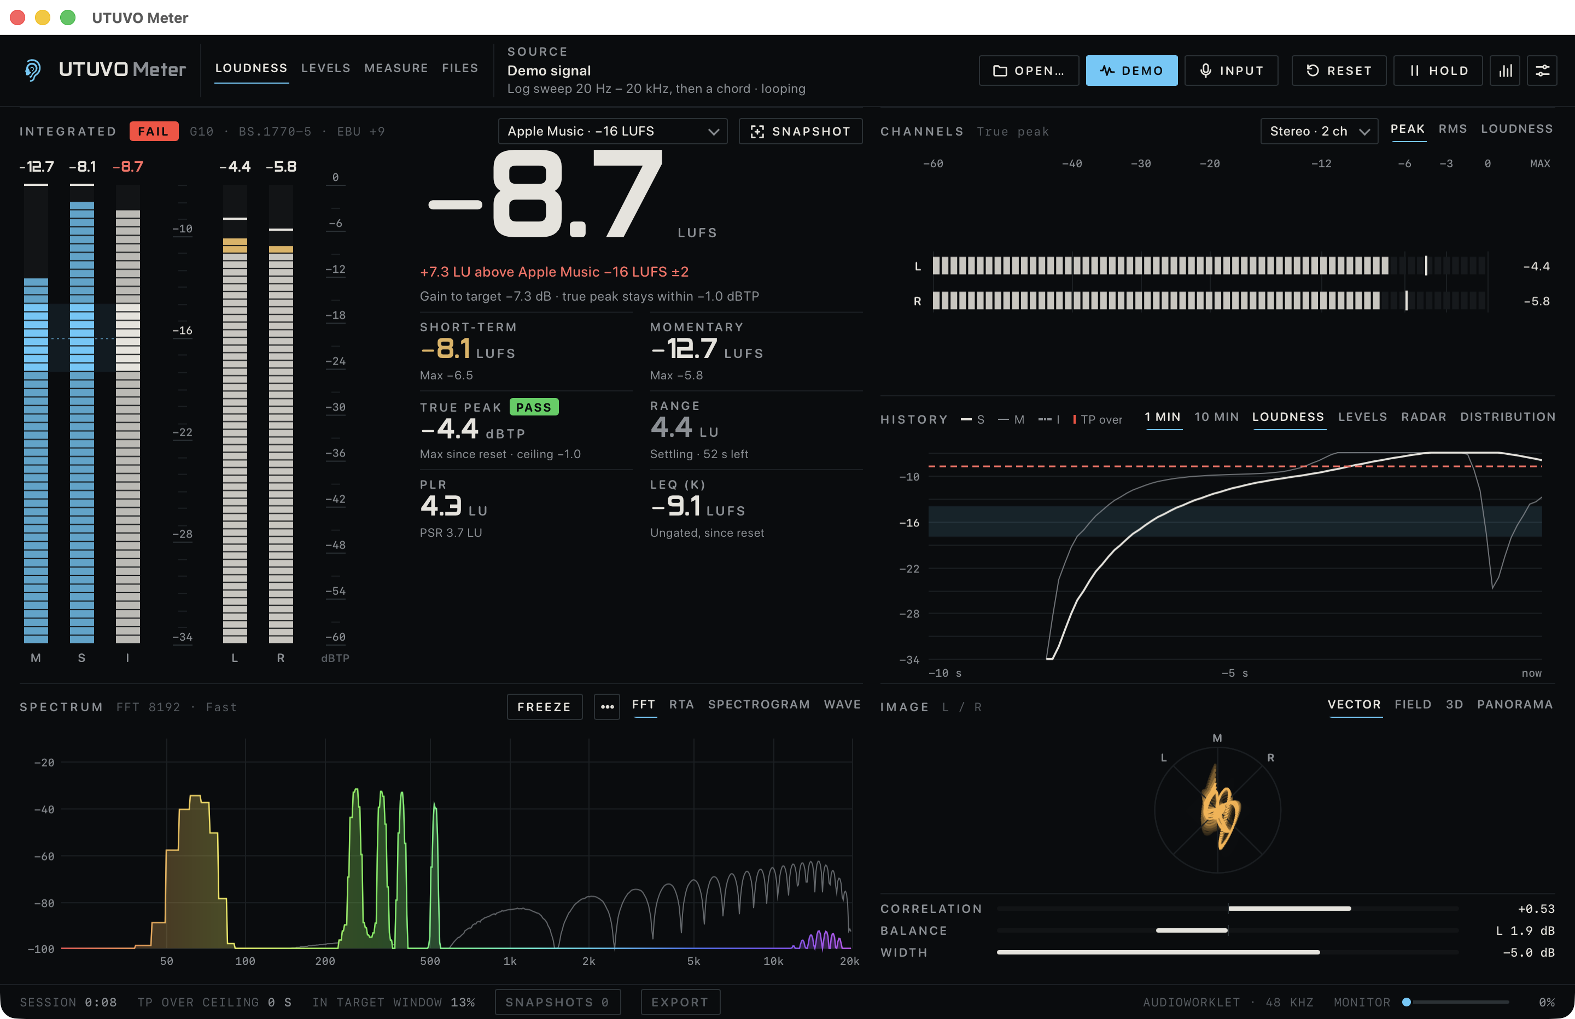Select the RMS channels mode
Screen dimensions: 1575x1019
click(1452, 129)
